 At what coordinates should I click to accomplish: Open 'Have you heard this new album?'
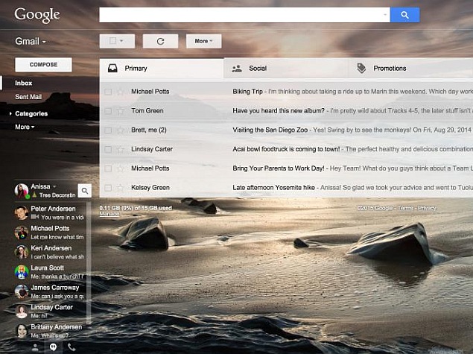279,111
